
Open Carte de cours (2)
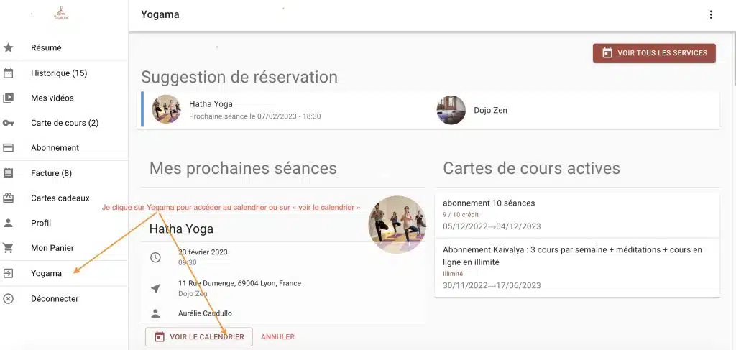pos(64,123)
